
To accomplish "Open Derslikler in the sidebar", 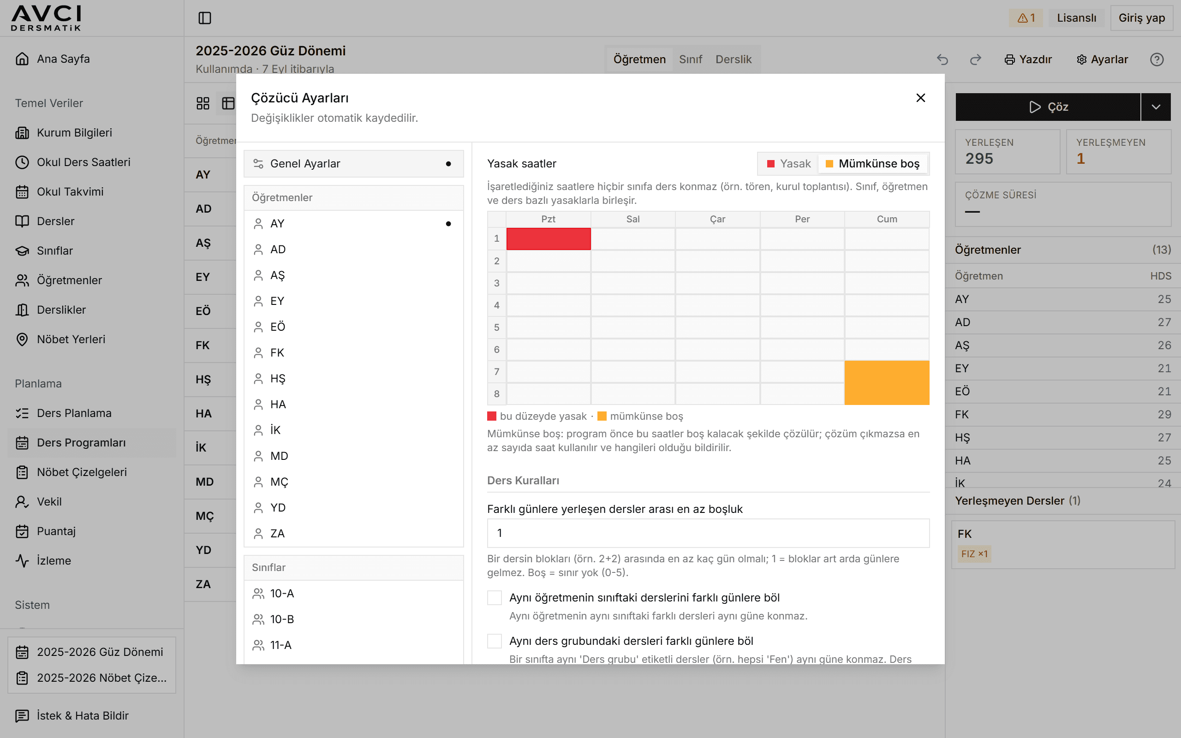I will 92,310.
